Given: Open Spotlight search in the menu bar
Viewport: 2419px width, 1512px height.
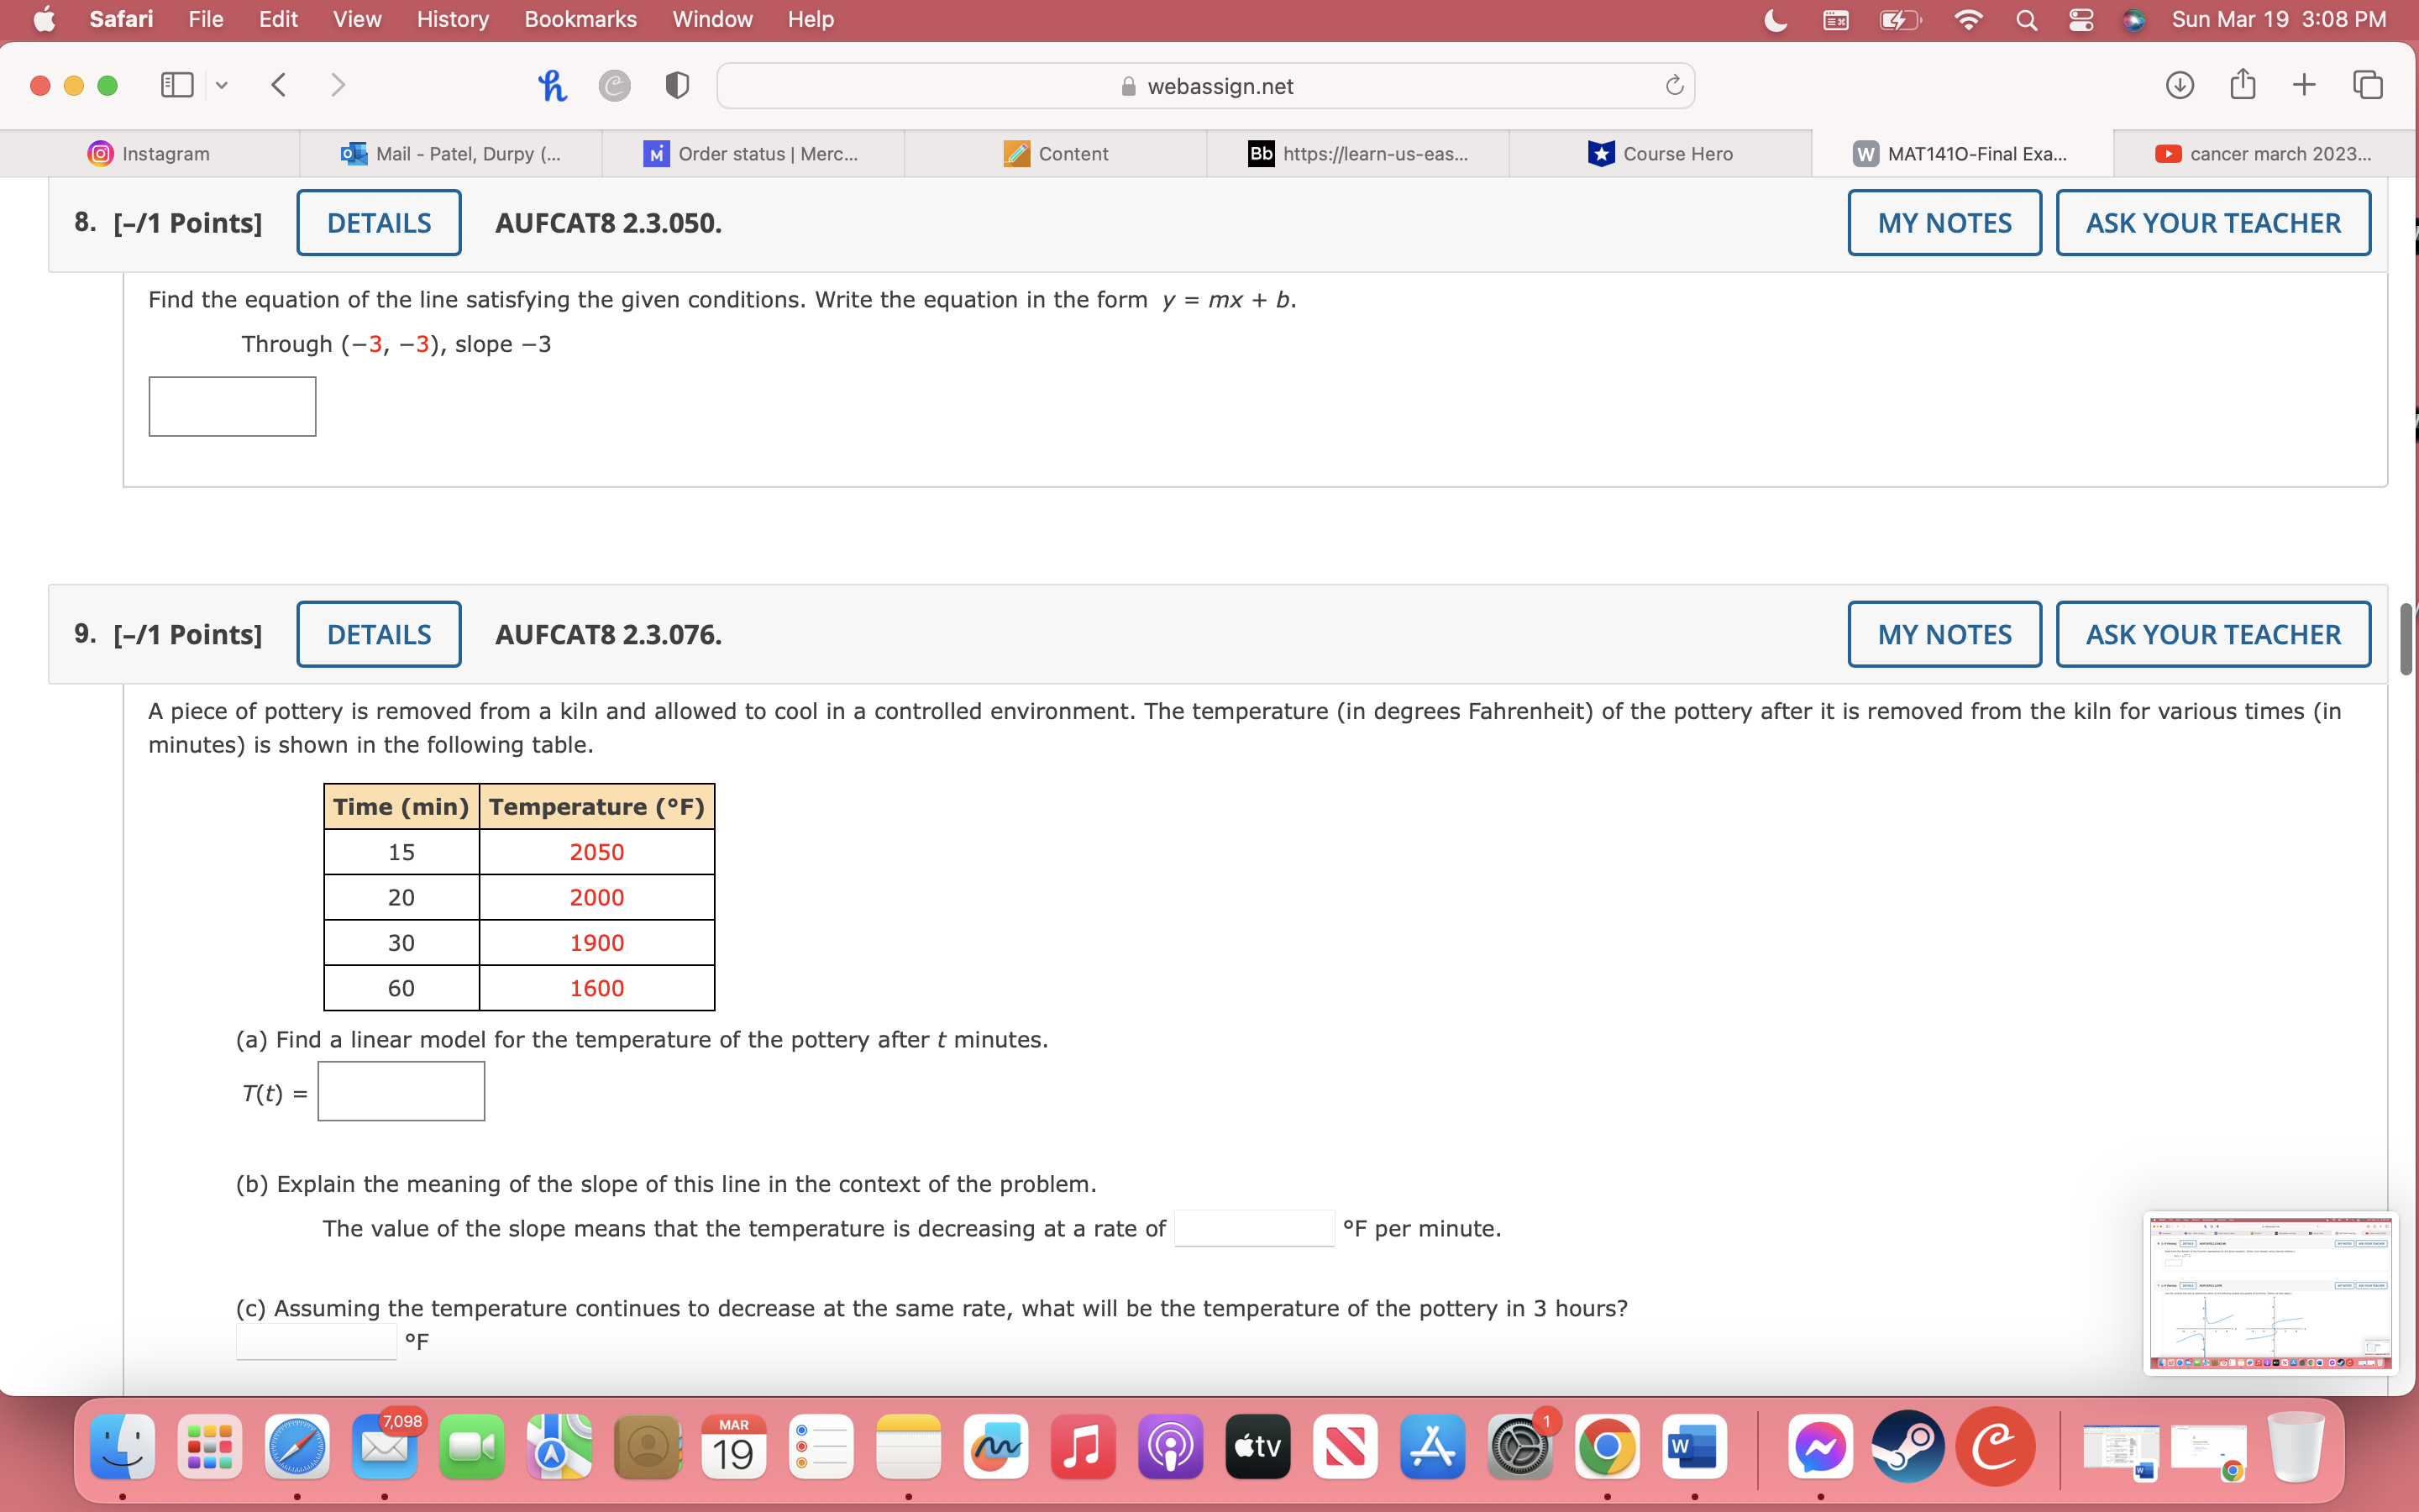Looking at the screenshot, I should tap(2025, 19).
